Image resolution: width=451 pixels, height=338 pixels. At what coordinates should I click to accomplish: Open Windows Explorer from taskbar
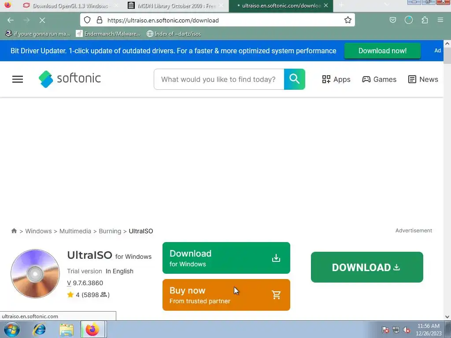(67, 330)
